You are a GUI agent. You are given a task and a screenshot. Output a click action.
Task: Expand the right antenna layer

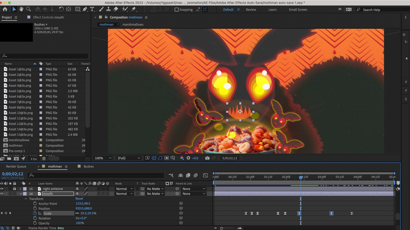point(20,189)
